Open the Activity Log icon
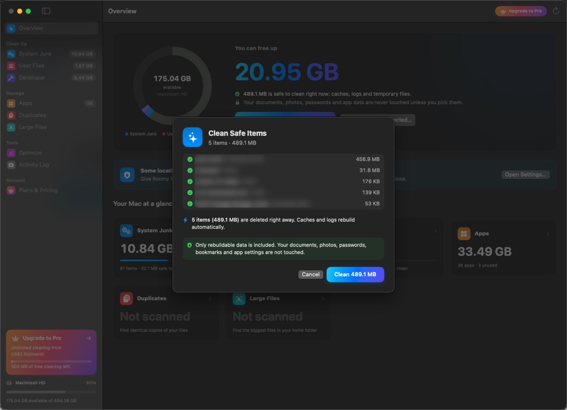This screenshot has height=410, width=567. pyautogui.click(x=11, y=165)
